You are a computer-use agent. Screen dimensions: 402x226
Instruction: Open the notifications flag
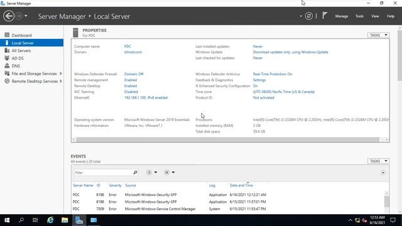(x=325, y=16)
